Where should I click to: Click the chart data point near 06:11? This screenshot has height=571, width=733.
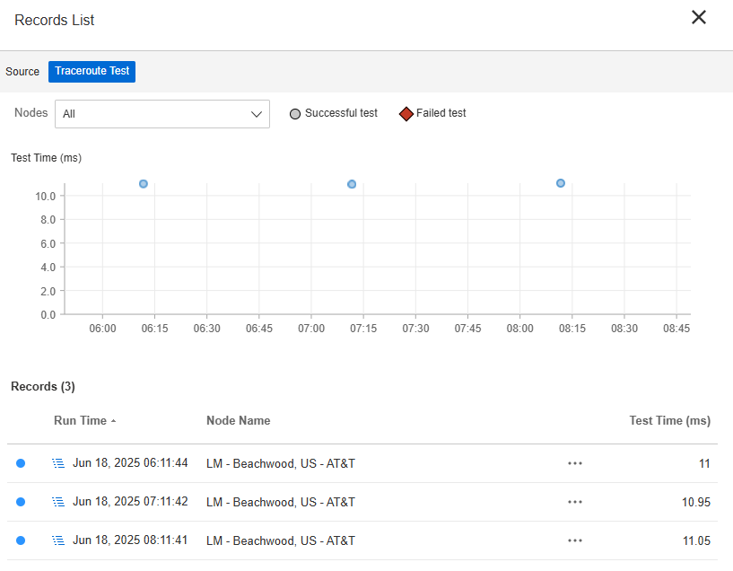144,184
